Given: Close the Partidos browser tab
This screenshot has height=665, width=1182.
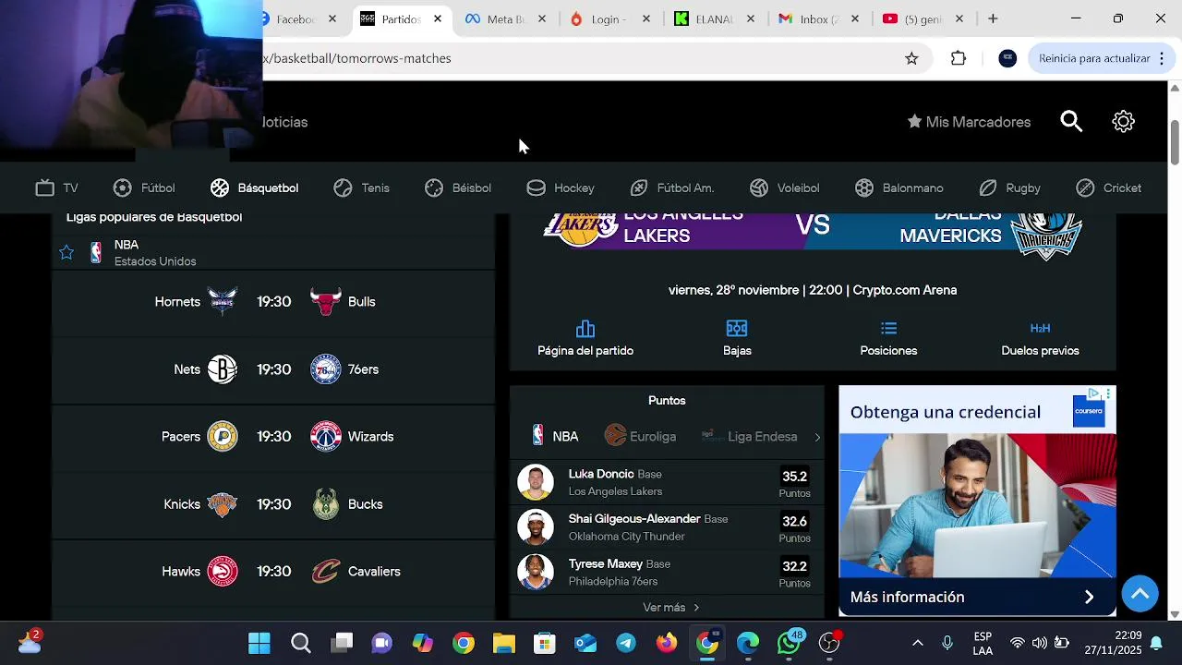Looking at the screenshot, I should pos(438,18).
